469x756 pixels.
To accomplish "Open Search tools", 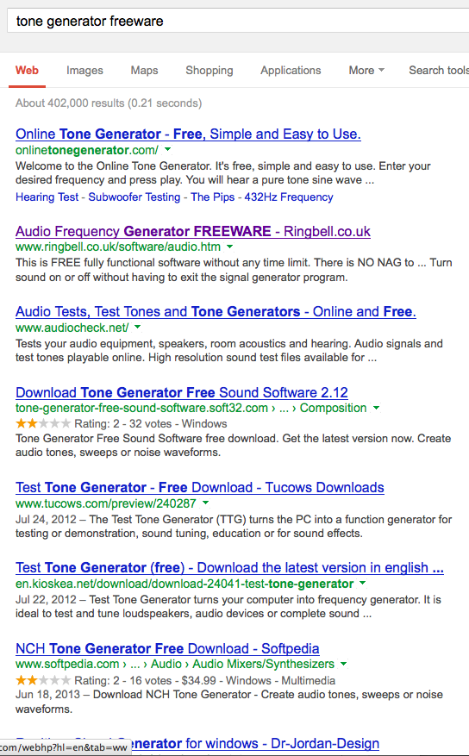I will click(439, 71).
